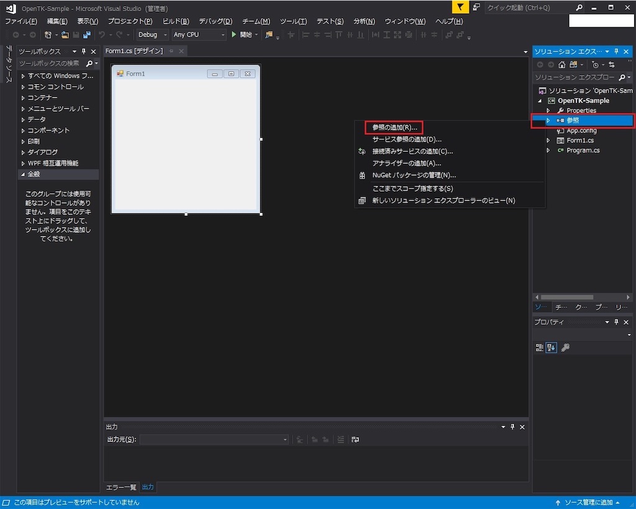Open the Solution Explorer window options dropdown arrow
Screen dimensions: 636x509
pyautogui.click(x=607, y=52)
